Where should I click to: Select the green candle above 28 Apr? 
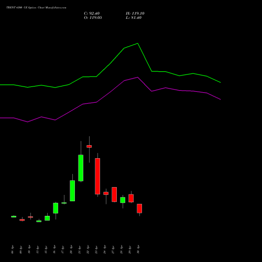(x=123, y=200)
